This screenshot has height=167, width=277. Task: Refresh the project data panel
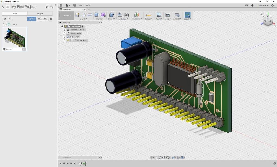[x=47, y=7]
